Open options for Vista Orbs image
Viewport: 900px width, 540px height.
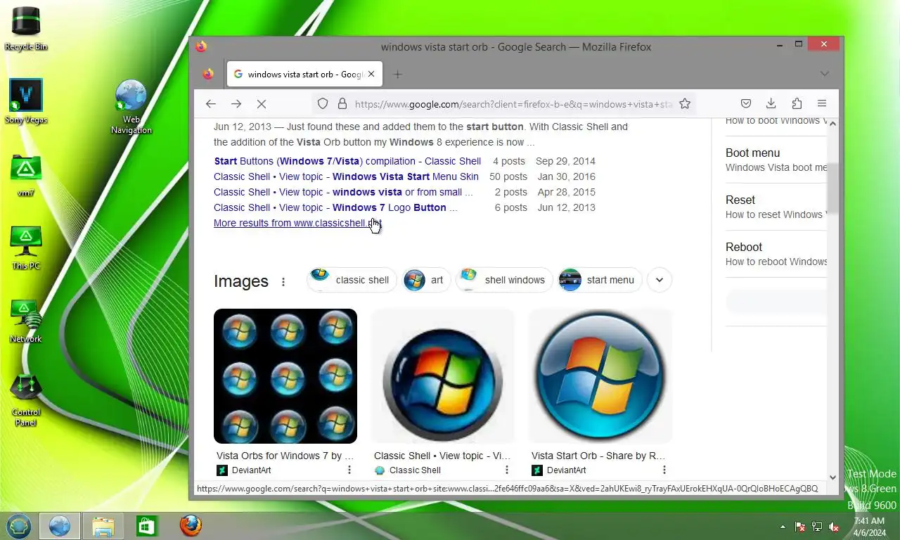[x=349, y=470]
